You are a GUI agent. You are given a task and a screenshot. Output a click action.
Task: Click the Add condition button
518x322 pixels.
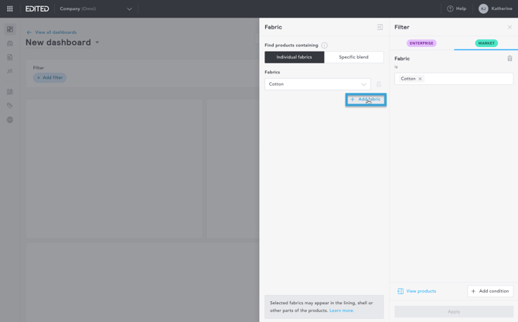pyautogui.click(x=490, y=291)
